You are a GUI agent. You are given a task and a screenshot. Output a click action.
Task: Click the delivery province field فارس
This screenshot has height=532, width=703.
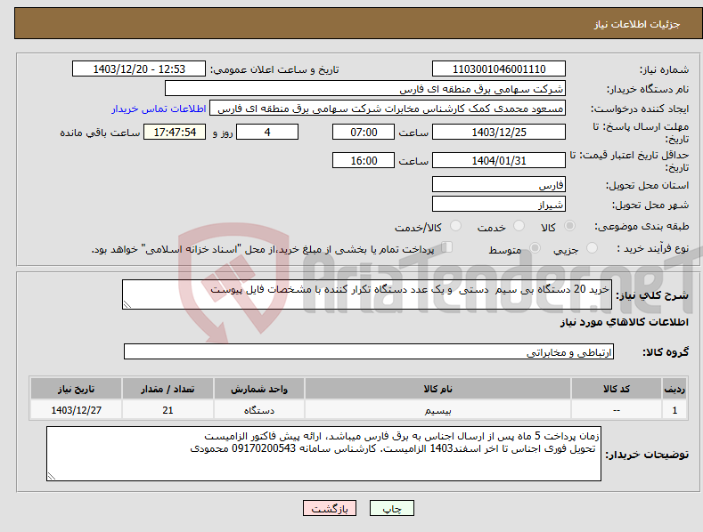(x=499, y=184)
